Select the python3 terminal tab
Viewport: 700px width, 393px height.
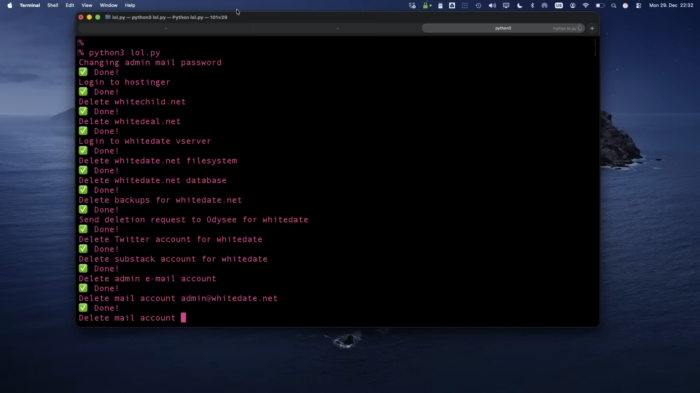click(x=503, y=28)
